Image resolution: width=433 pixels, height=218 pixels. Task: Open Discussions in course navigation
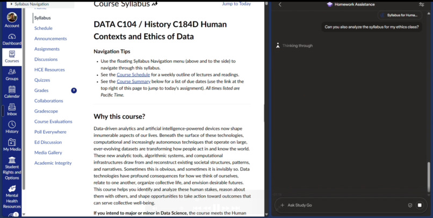46,59
